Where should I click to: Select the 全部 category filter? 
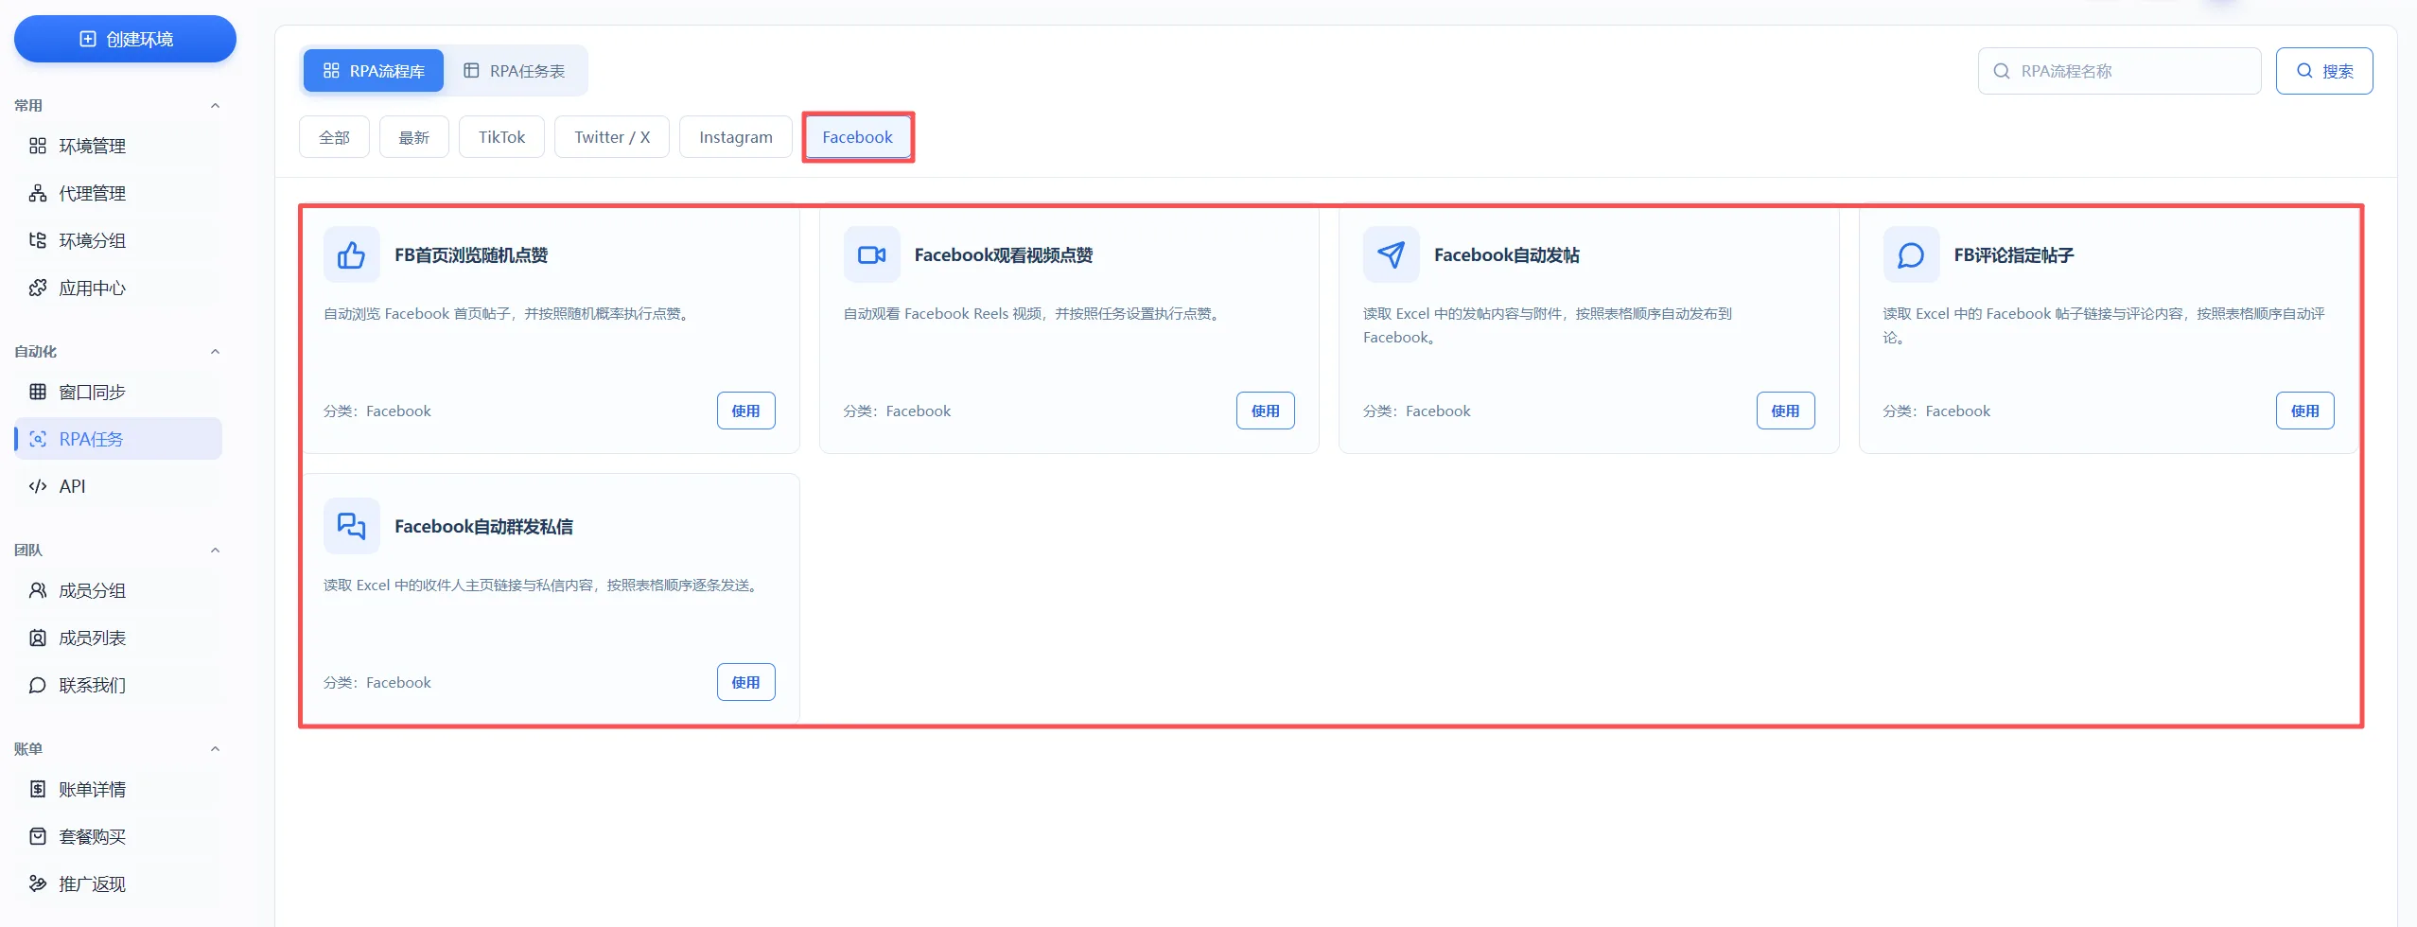click(334, 137)
